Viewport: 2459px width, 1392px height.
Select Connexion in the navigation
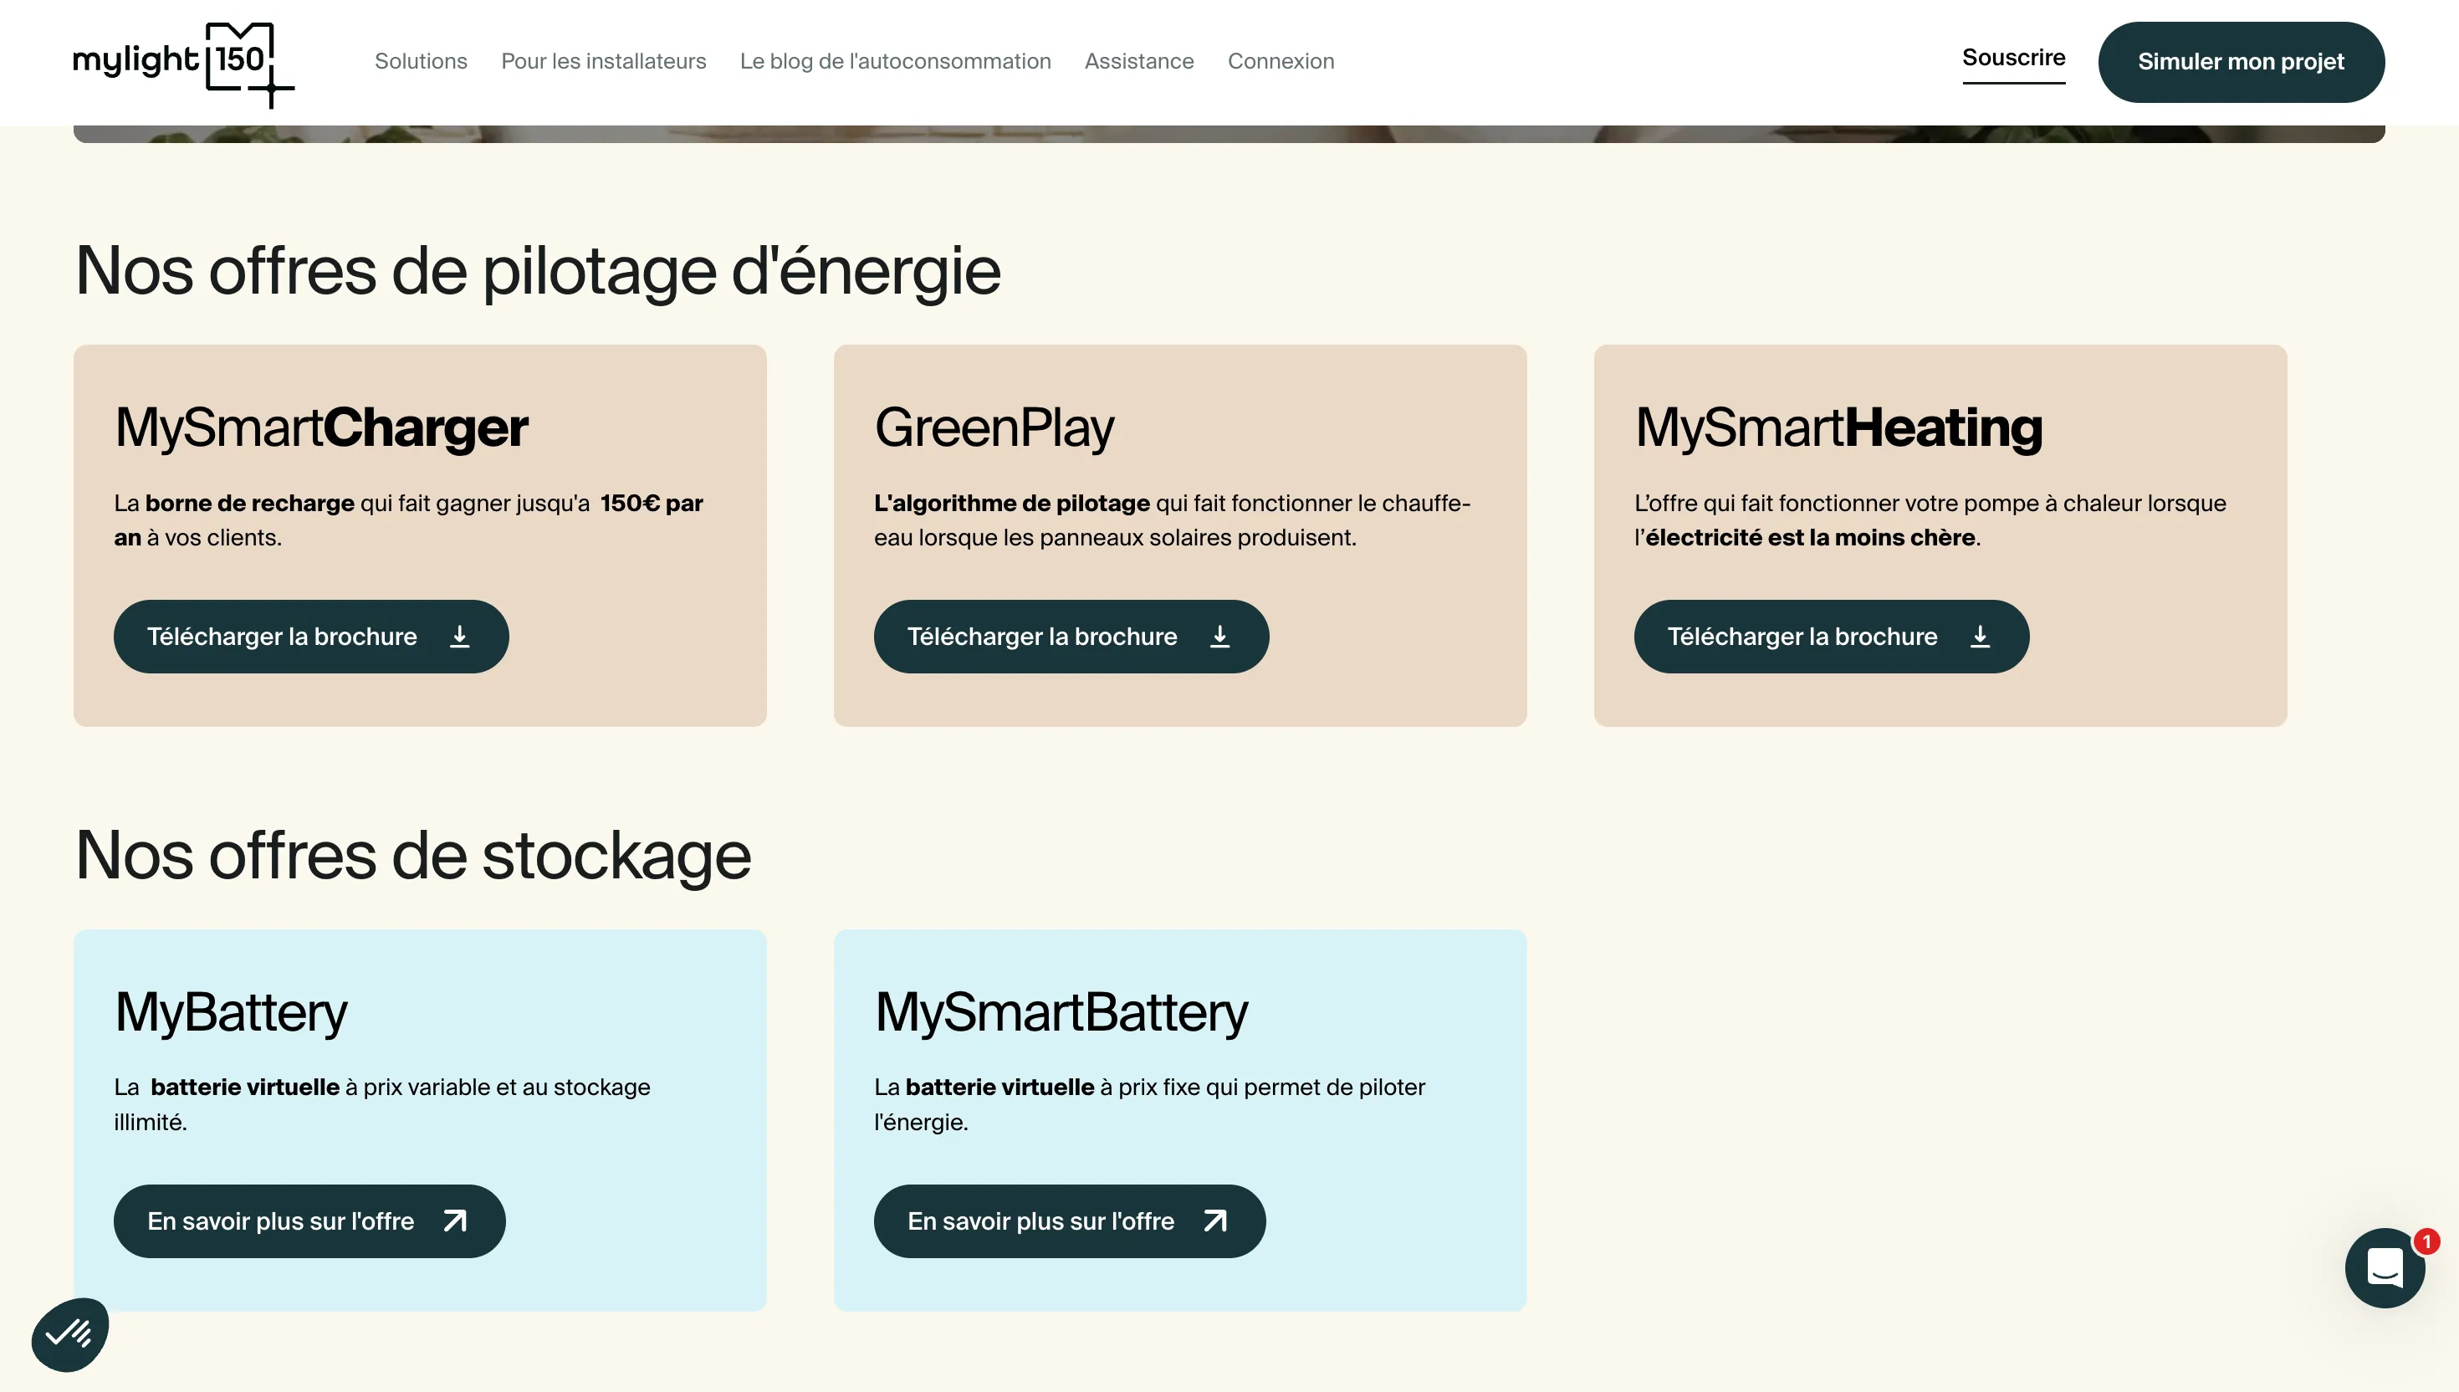click(x=1281, y=61)
